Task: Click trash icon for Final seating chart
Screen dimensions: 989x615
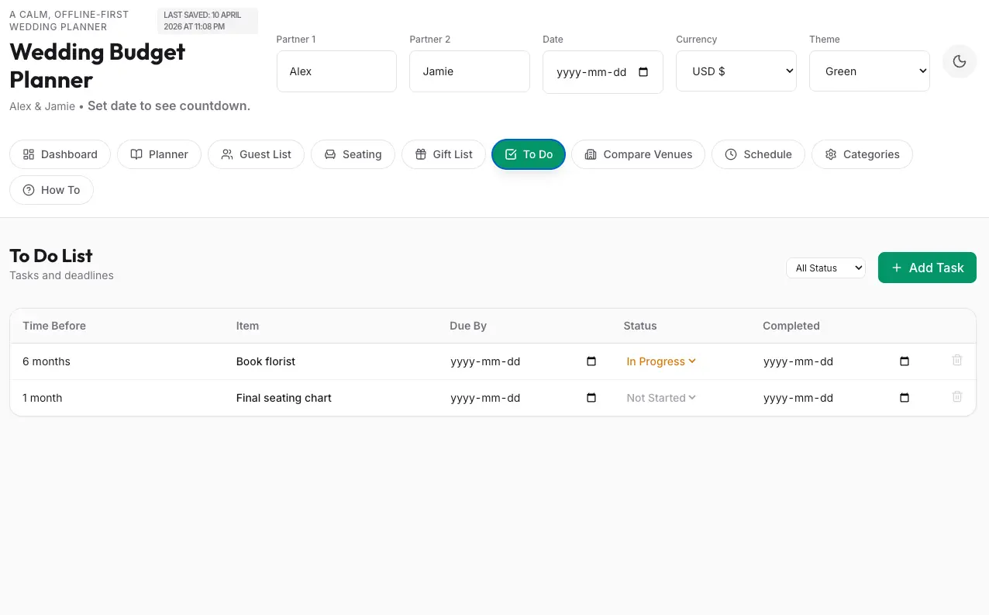Action: coord(957,397)
